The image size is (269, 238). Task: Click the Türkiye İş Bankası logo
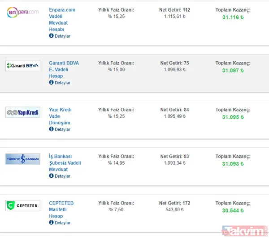(x=23, y=159)
